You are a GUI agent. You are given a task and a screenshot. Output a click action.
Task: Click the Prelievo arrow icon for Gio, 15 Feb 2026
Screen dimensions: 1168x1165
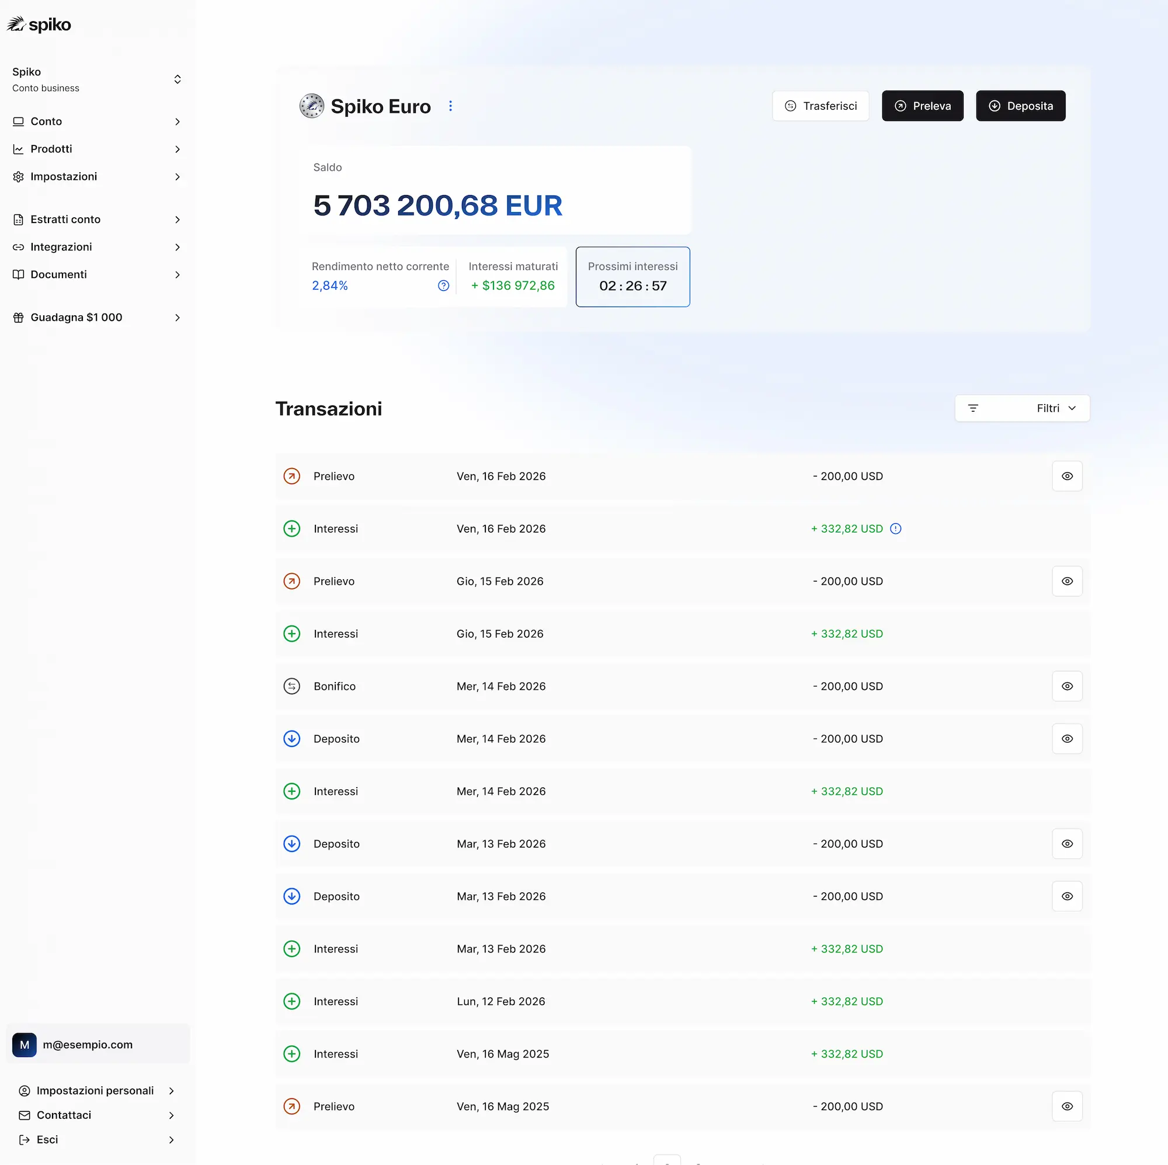pos(292,581)
